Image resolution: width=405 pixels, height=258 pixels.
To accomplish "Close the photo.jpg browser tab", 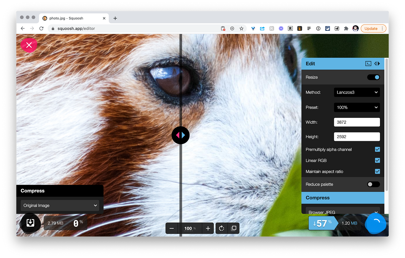I will pyautogui.click(x=104, y=18).
